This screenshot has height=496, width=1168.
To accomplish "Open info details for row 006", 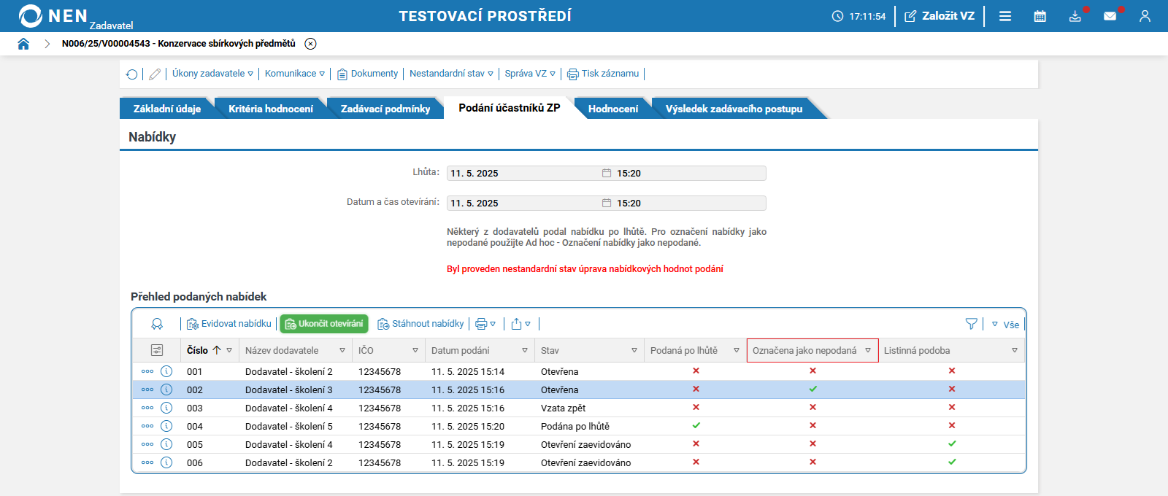I will point(166,462).
